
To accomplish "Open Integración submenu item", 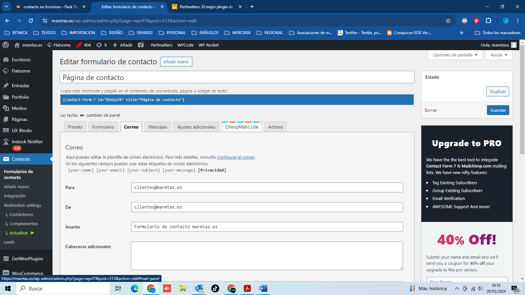I will click(14, 196).
